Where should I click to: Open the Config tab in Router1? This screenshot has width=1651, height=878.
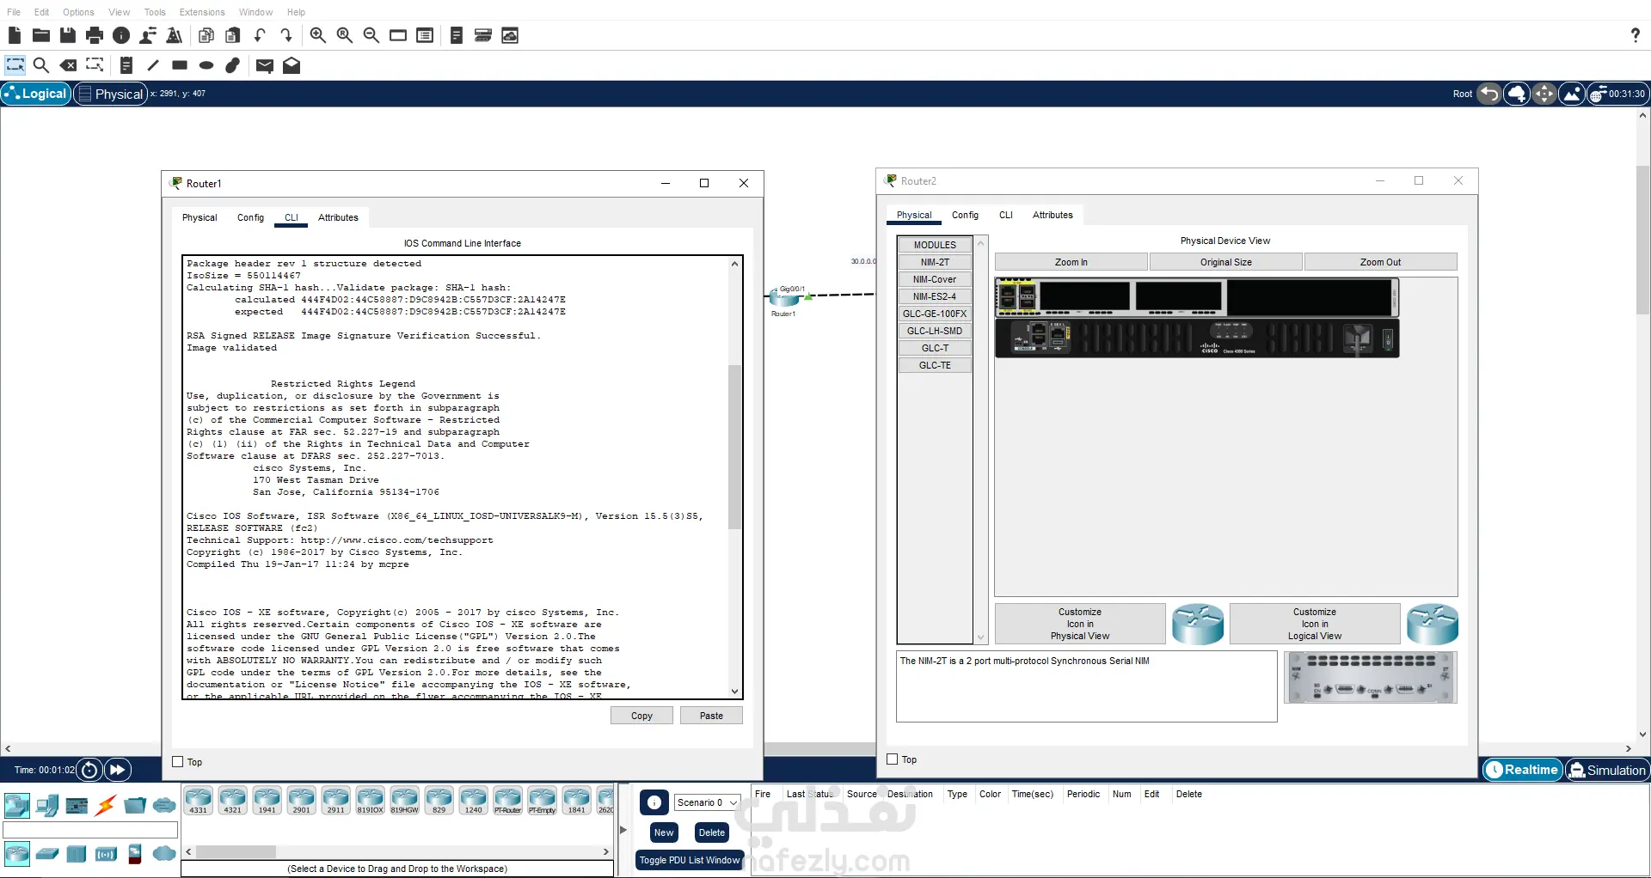pos(250,217)
